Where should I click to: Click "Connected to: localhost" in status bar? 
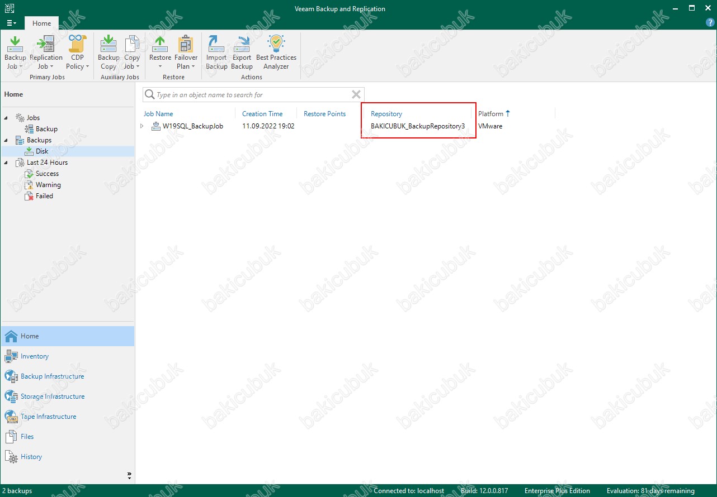click(409, 491)
